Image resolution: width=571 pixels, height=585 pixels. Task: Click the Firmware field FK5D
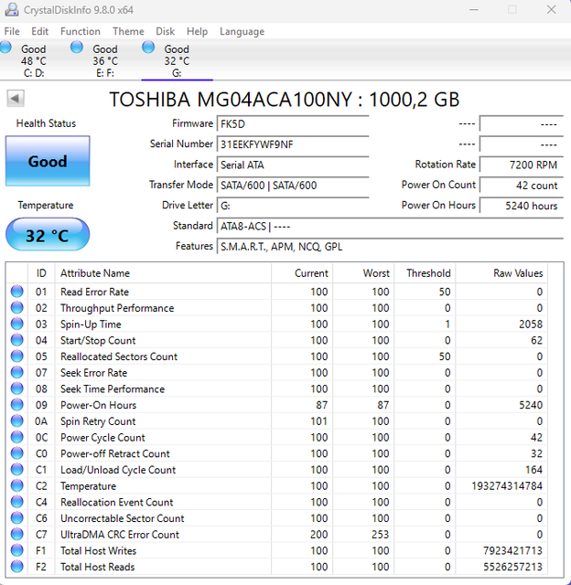point(293,124)
